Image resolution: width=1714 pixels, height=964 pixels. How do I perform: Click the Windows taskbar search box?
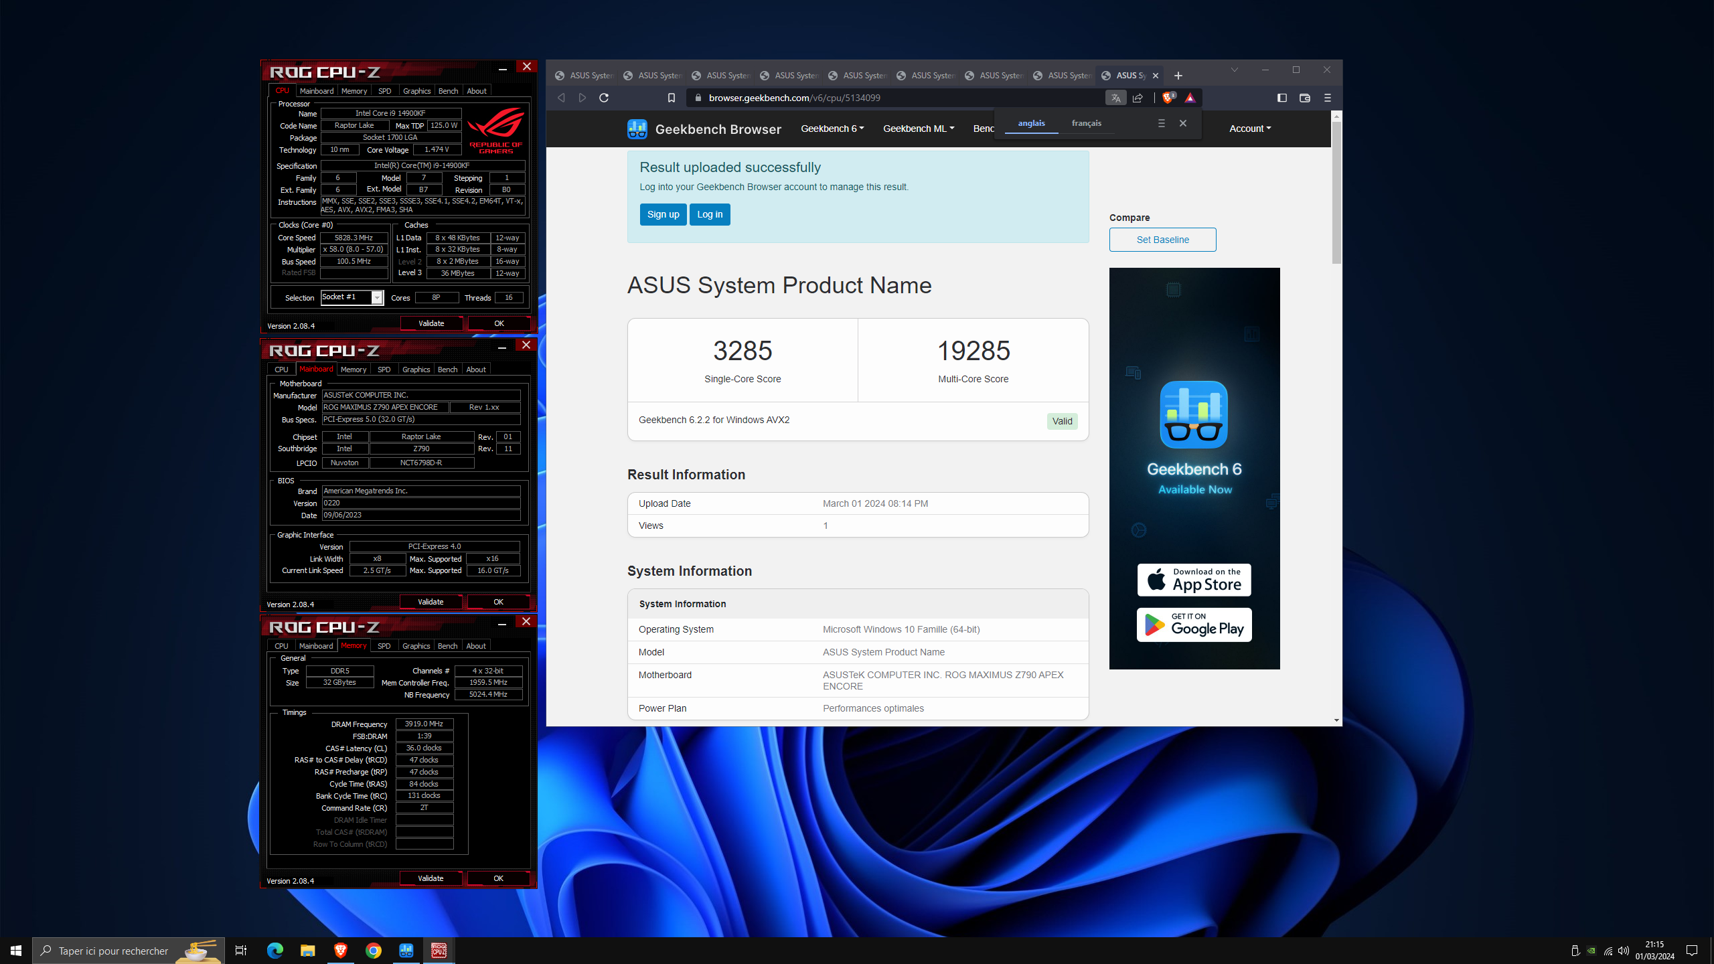pos(129,951)
